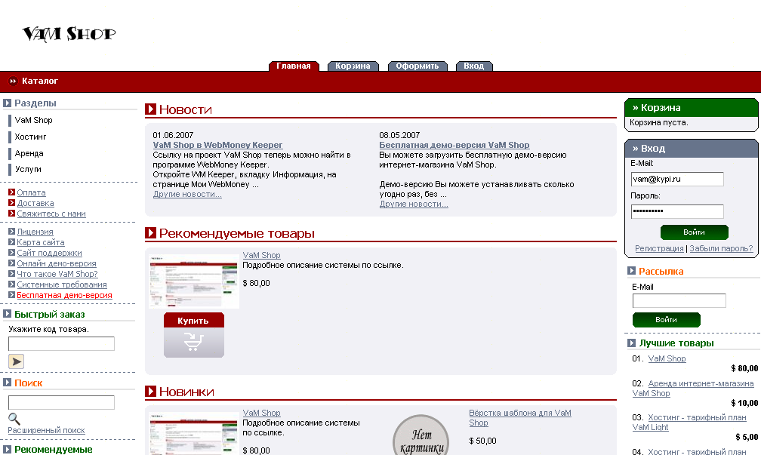Select the Услуги category
The image size is (761, 455).
click(28, 169)
